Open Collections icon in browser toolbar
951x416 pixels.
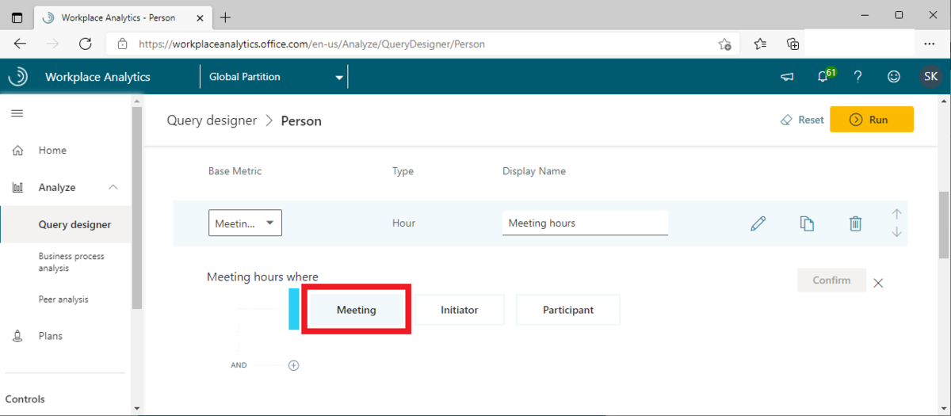[x=792, y=44]
